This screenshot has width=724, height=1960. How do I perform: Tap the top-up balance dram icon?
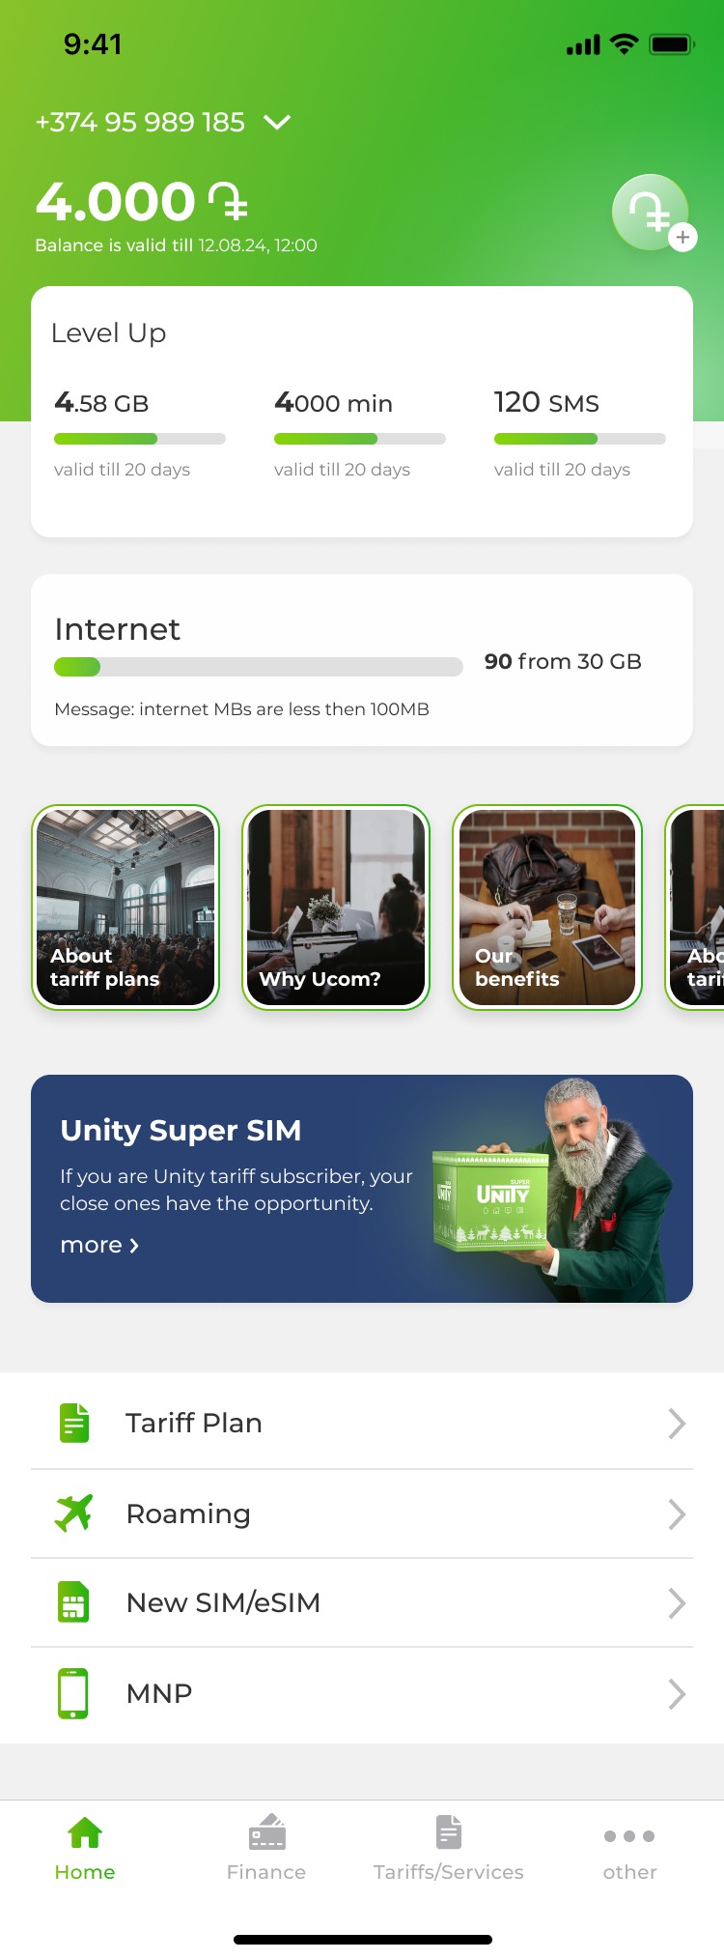pos(653,213)
